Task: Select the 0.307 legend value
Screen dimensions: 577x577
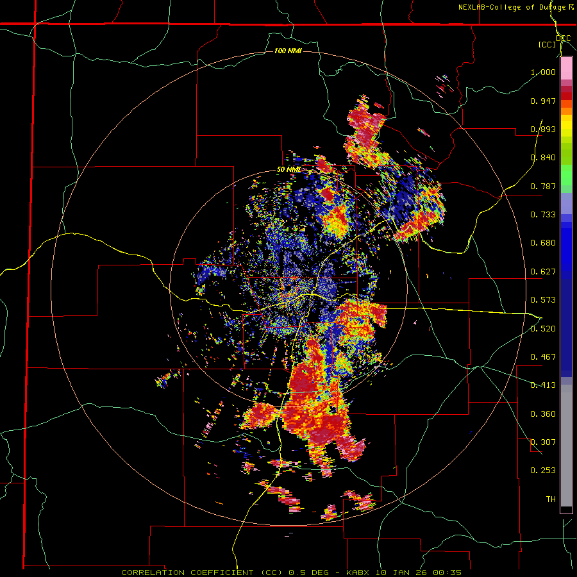Action: 543,442
